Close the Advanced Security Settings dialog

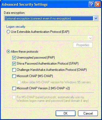98,4
